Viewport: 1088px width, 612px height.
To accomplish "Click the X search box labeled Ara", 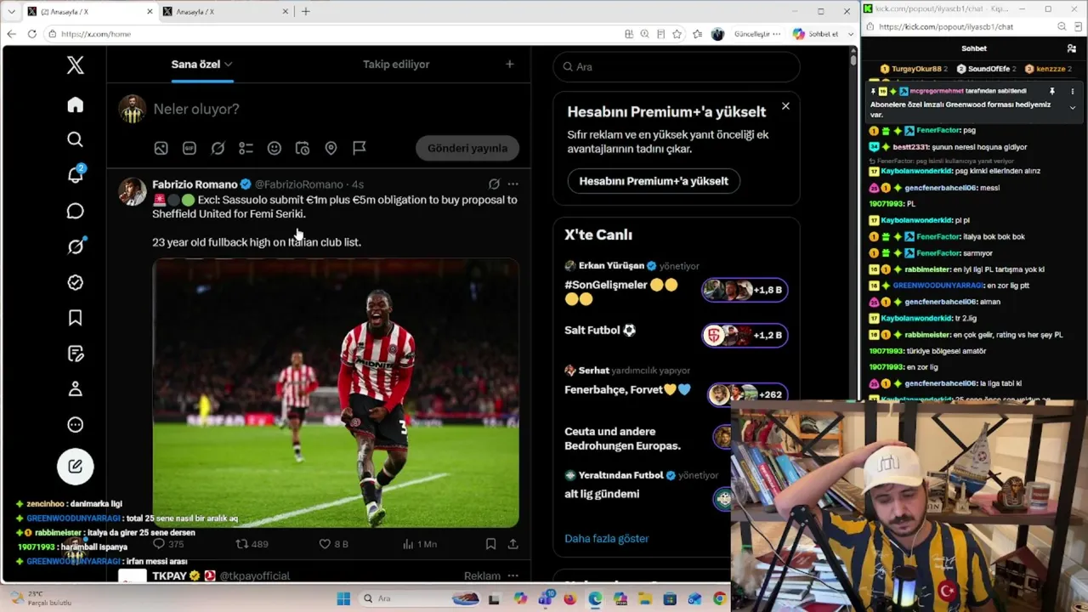I will coord(677,66).
